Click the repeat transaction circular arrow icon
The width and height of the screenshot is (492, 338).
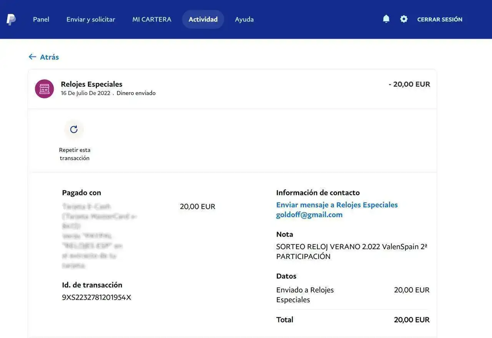pos(74,129)
